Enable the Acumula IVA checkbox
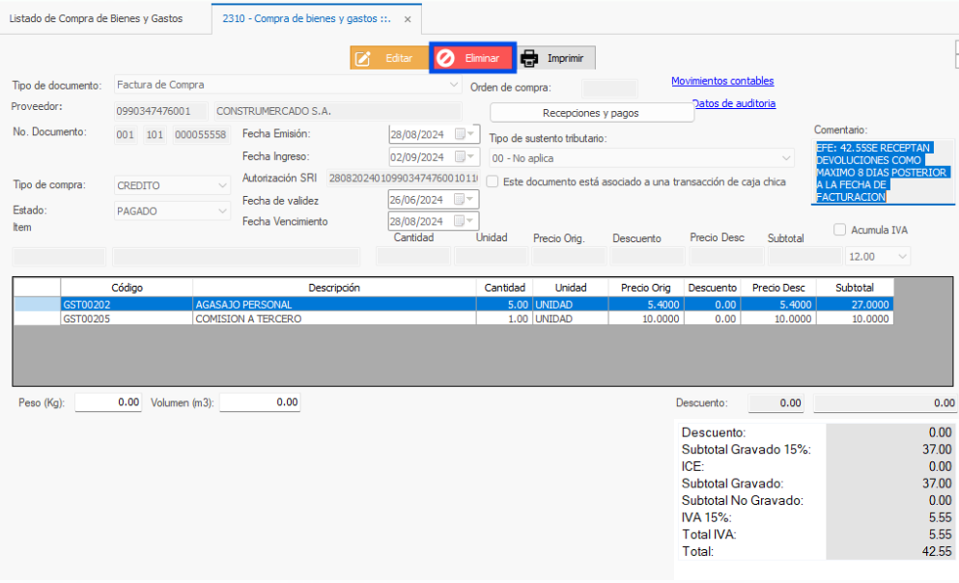959x583 pixels. click(x=839, y=230)
